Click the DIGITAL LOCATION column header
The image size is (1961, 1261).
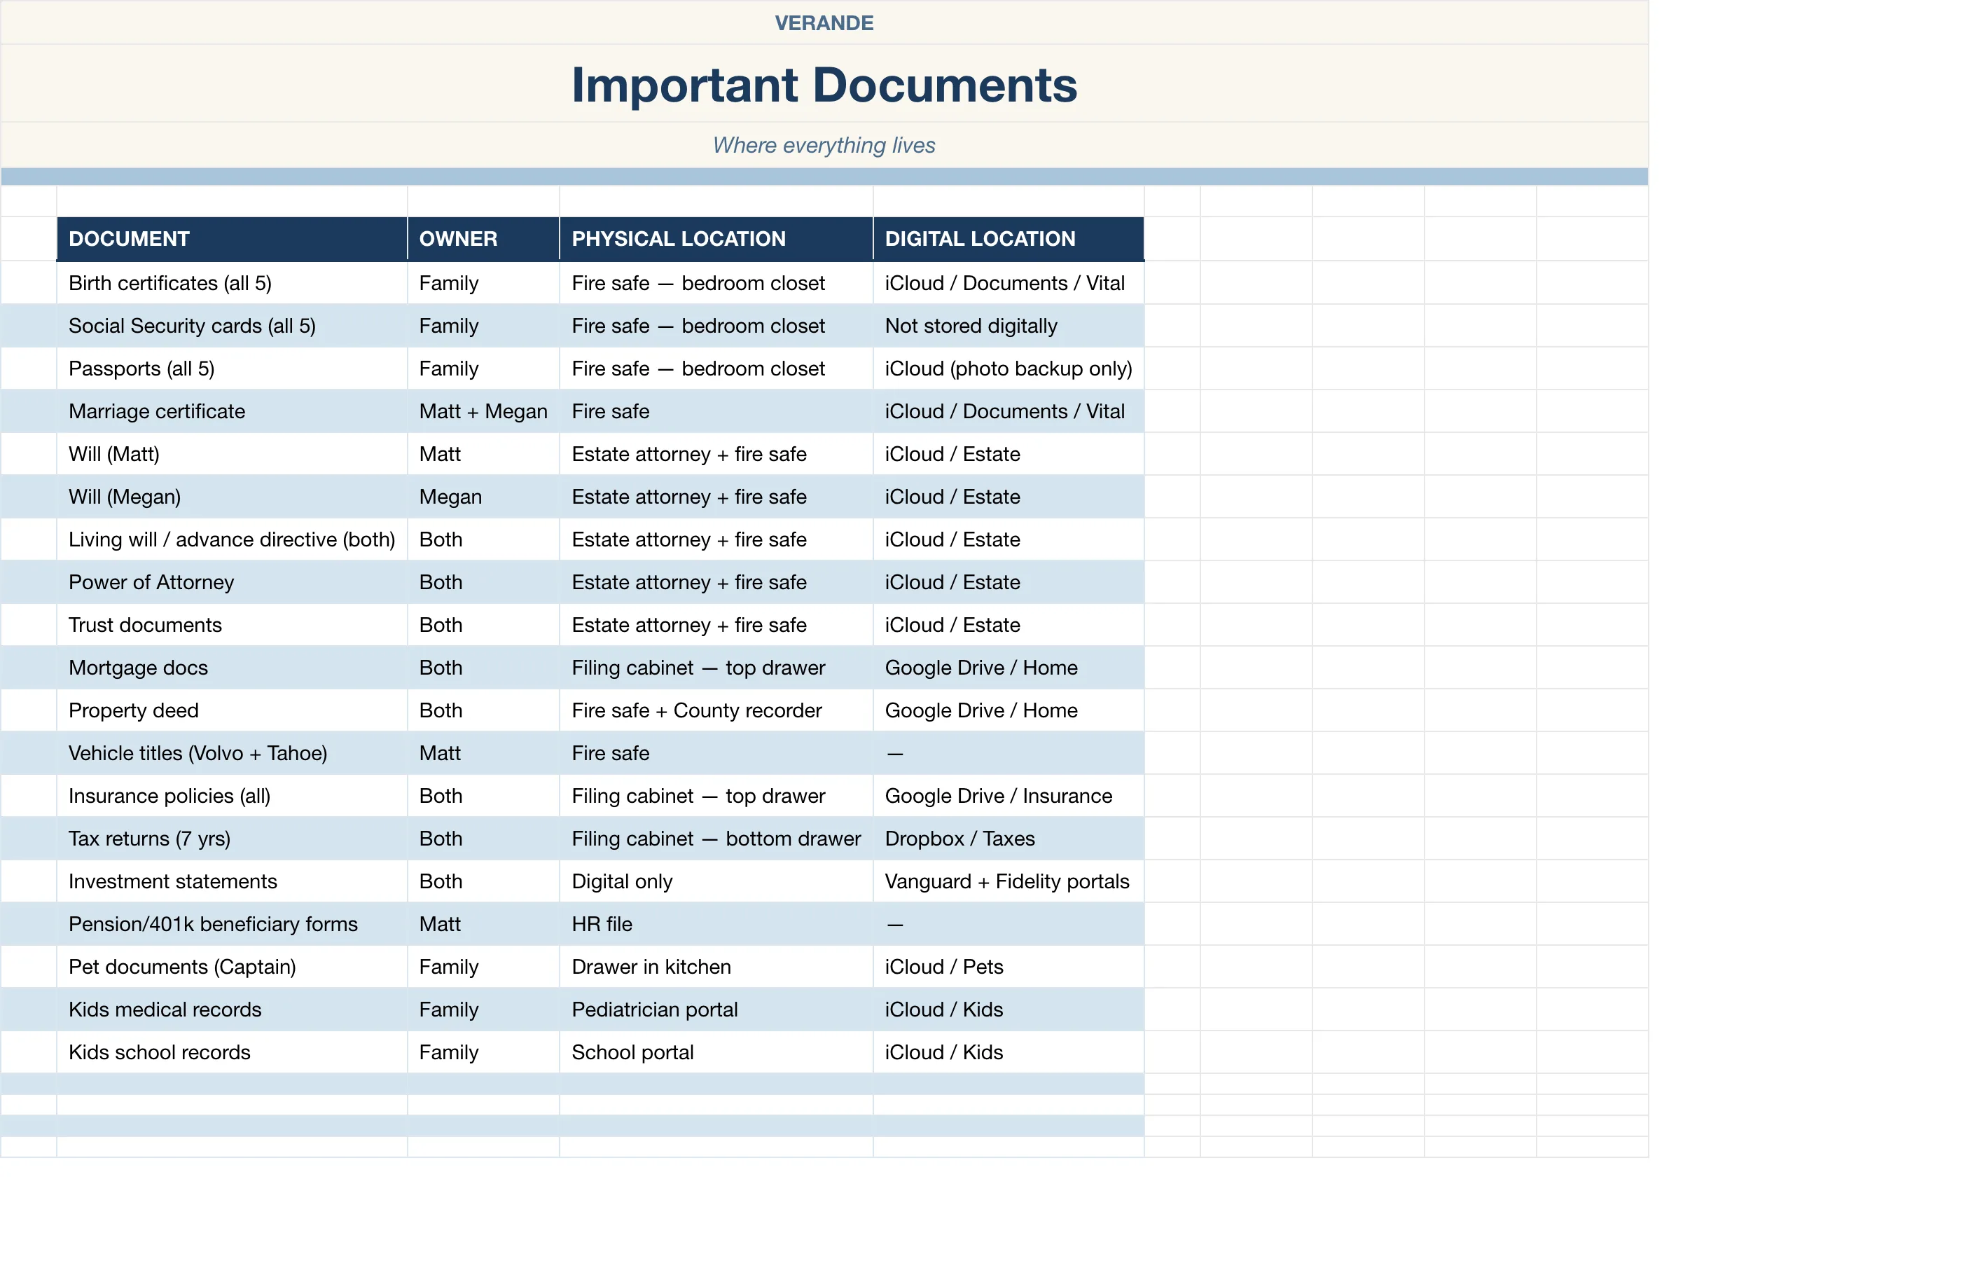coord(1009,239)
